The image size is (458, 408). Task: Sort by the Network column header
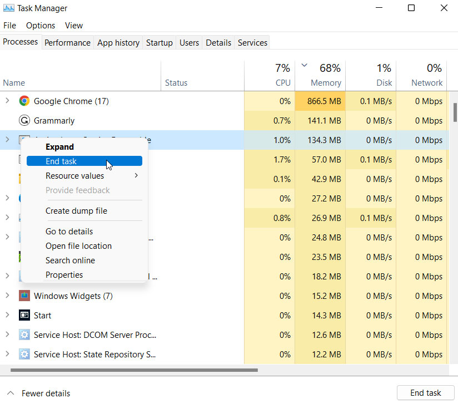[x=421, y=76]
